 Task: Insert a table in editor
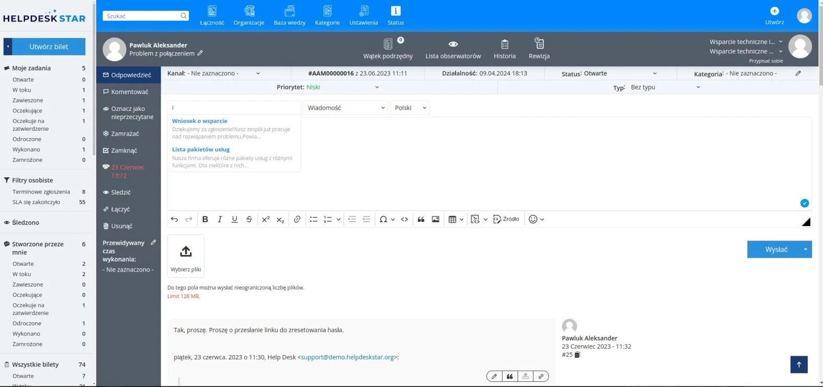point(453,219)
